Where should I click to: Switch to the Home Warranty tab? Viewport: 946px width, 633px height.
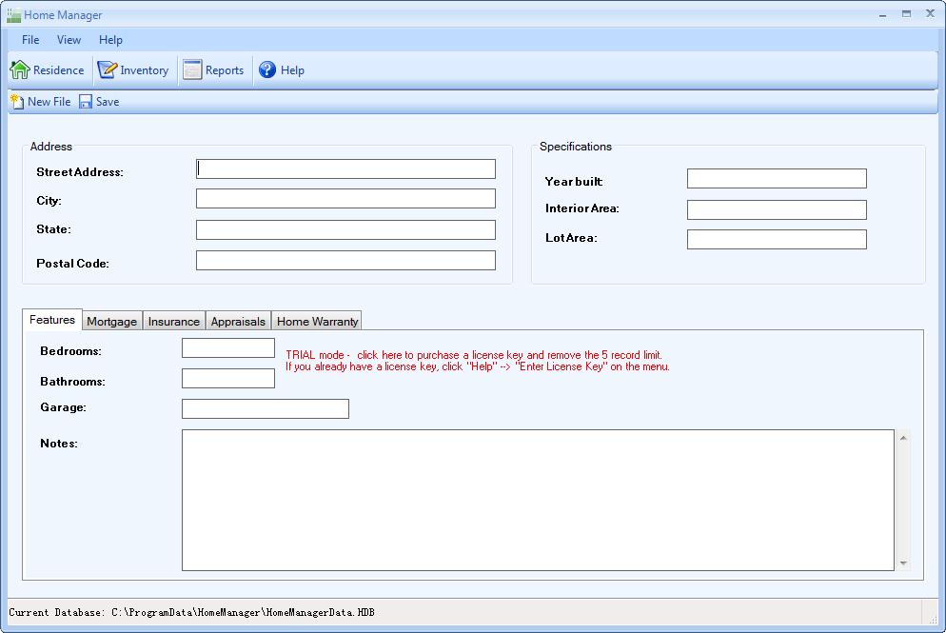click(x=317, y=321)
